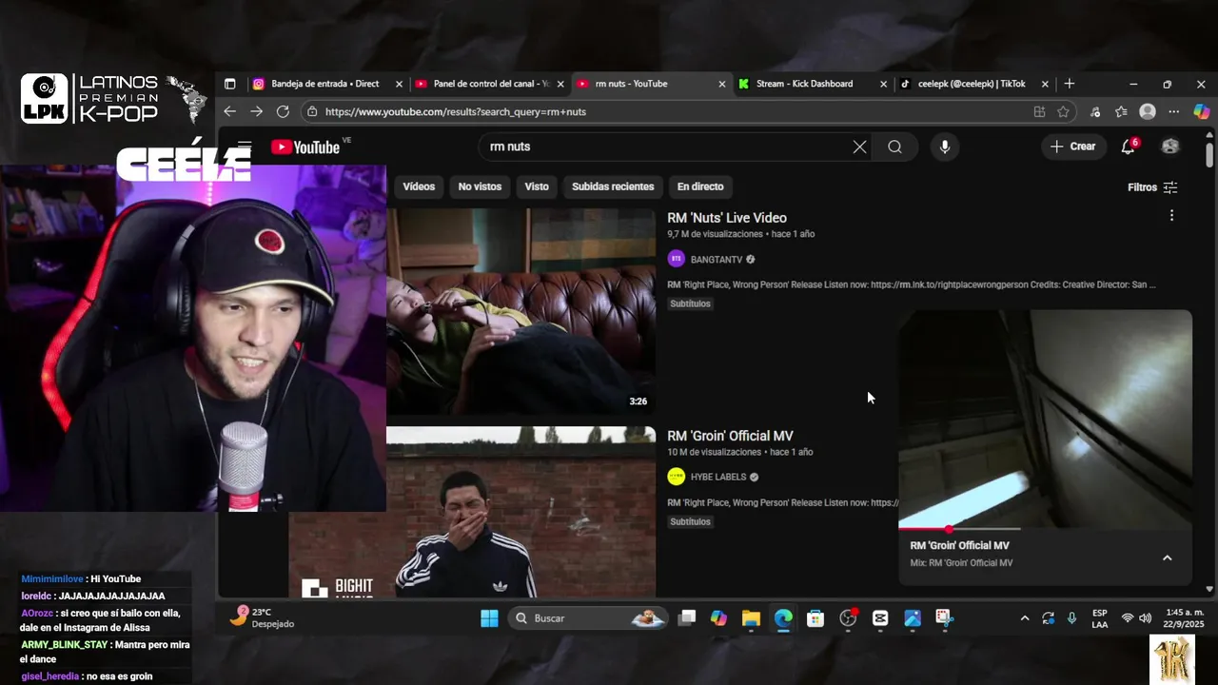The height and width of the screenshot is (685, 1218).
Task: Open the browser favorites list icon
Action: 1121,111
